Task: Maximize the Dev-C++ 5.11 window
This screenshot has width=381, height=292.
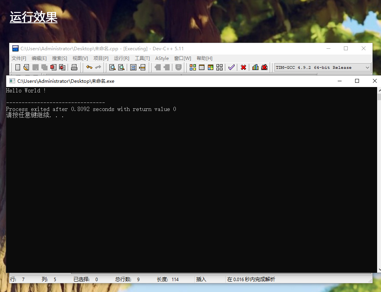Action: pos(346,48)
